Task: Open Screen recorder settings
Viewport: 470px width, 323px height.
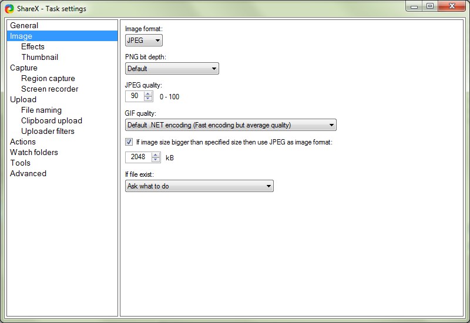Action: tap(49, 89)
